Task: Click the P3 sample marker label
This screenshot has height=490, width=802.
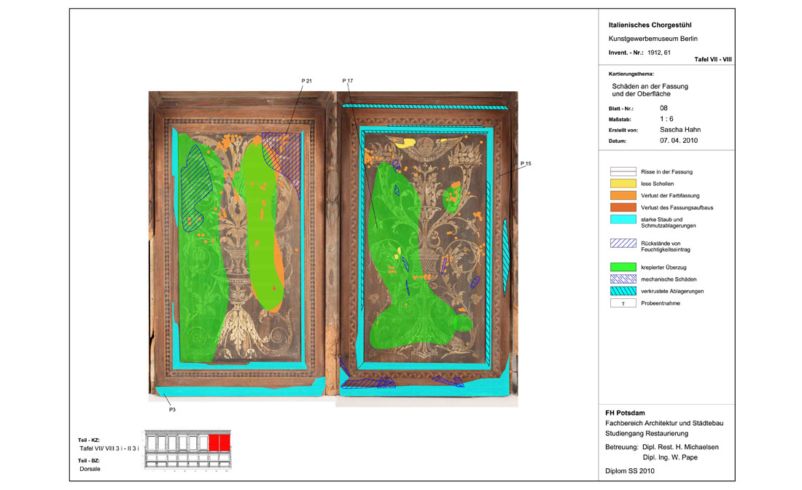Action: pyautogui.click(x=172, y=410)
